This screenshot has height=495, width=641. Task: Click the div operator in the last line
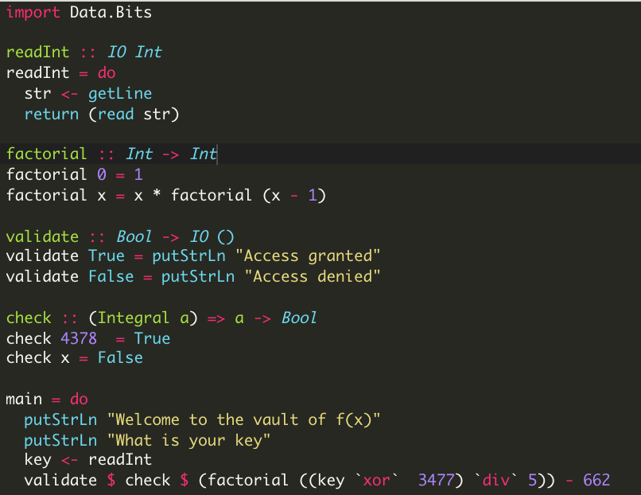495,480
